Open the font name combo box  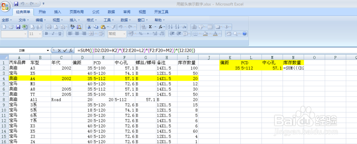point(14,34)
